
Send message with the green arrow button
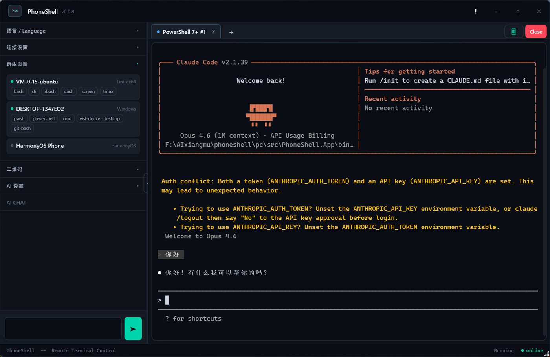pos(133,329)
